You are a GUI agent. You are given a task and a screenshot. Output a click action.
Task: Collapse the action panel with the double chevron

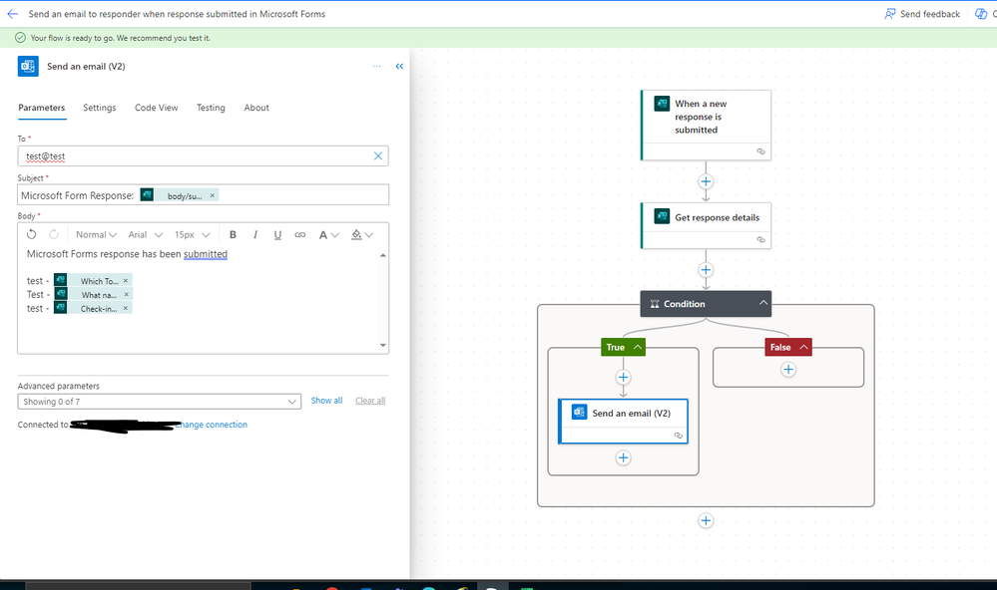pyautogui.click(x=399, y=66)
